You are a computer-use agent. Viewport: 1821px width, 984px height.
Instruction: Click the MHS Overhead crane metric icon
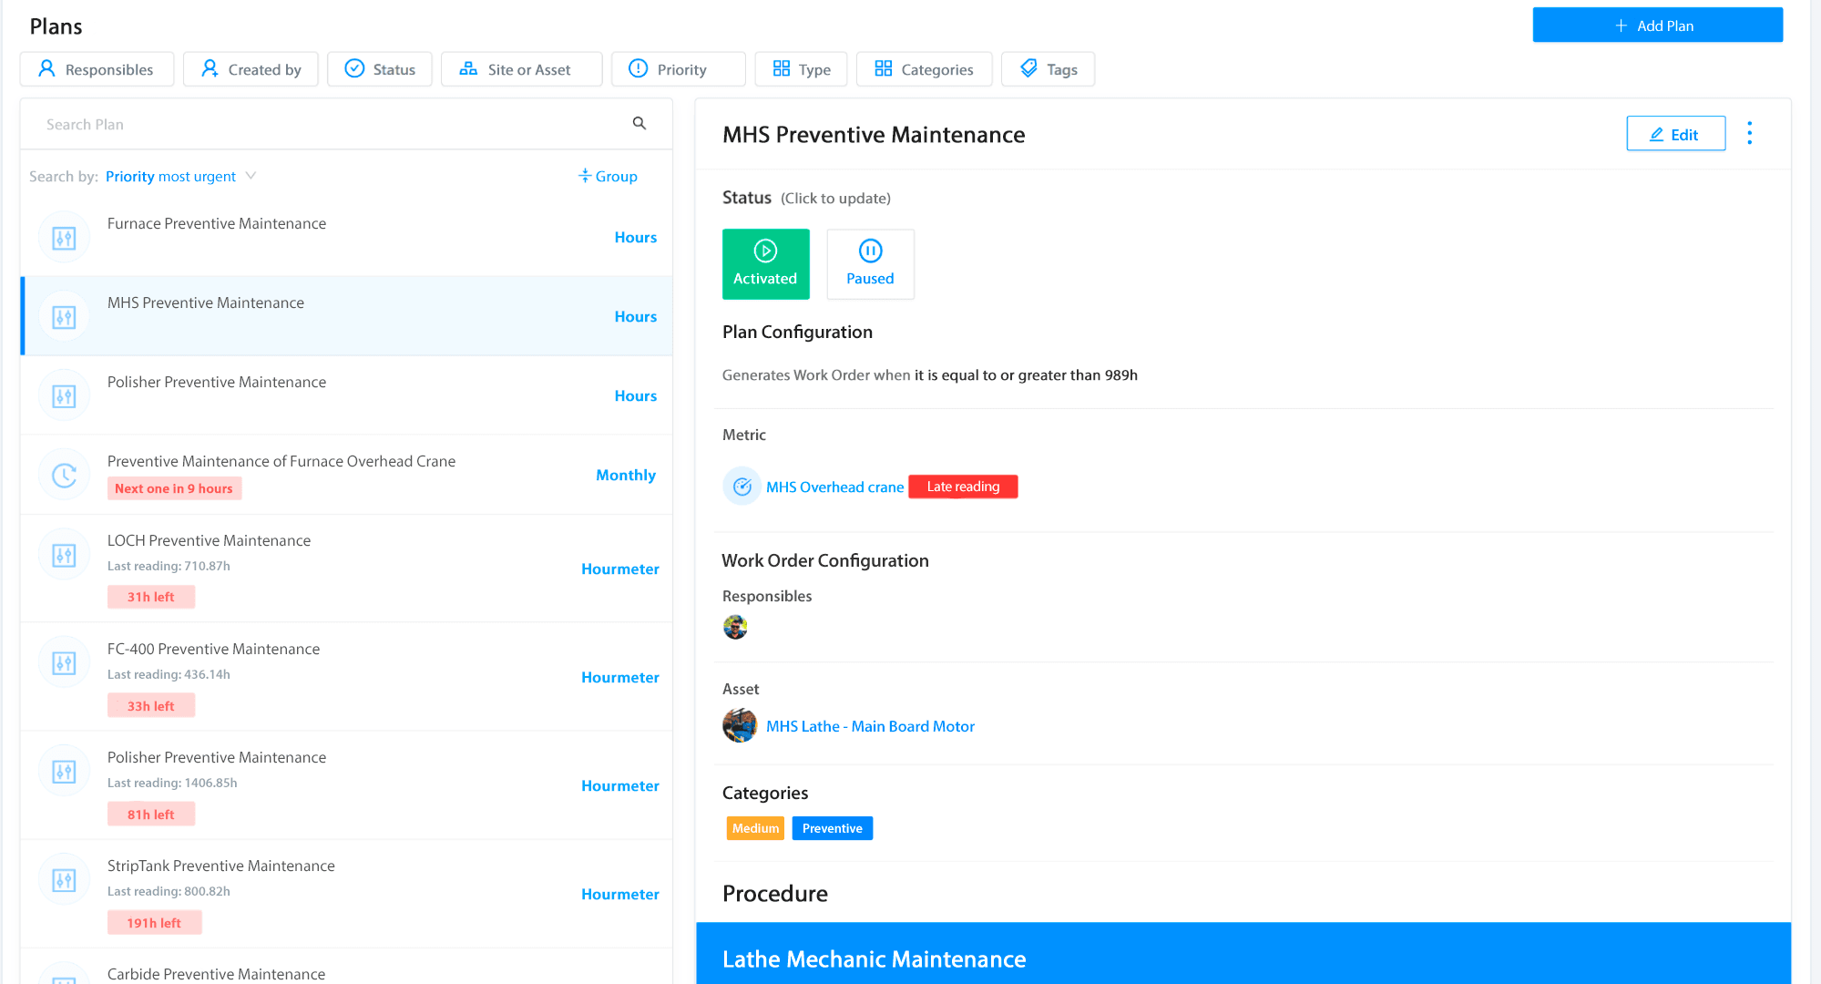742,487
